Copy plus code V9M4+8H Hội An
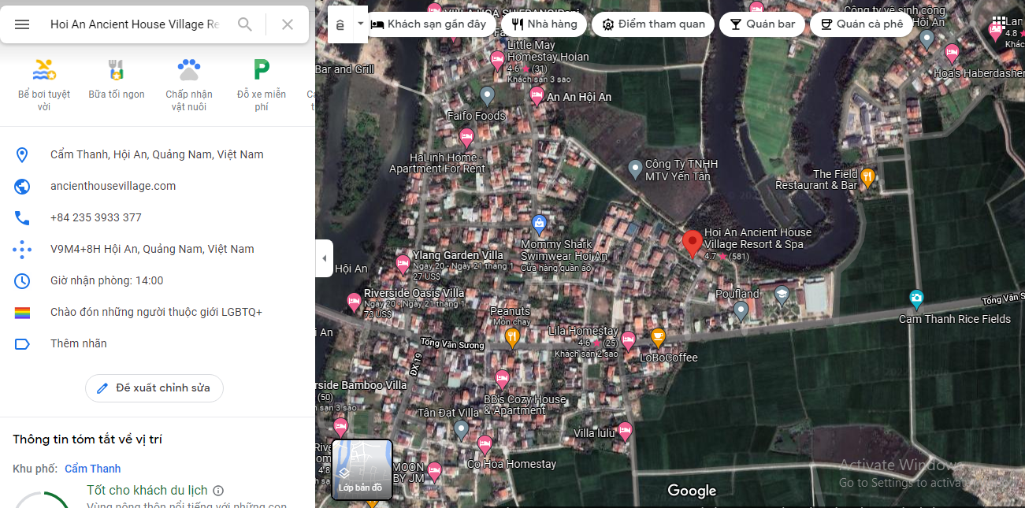Viewport: 1025px width, 508px height. pos(152,249)
